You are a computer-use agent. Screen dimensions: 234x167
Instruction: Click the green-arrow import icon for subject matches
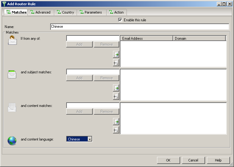coord(116,88)
